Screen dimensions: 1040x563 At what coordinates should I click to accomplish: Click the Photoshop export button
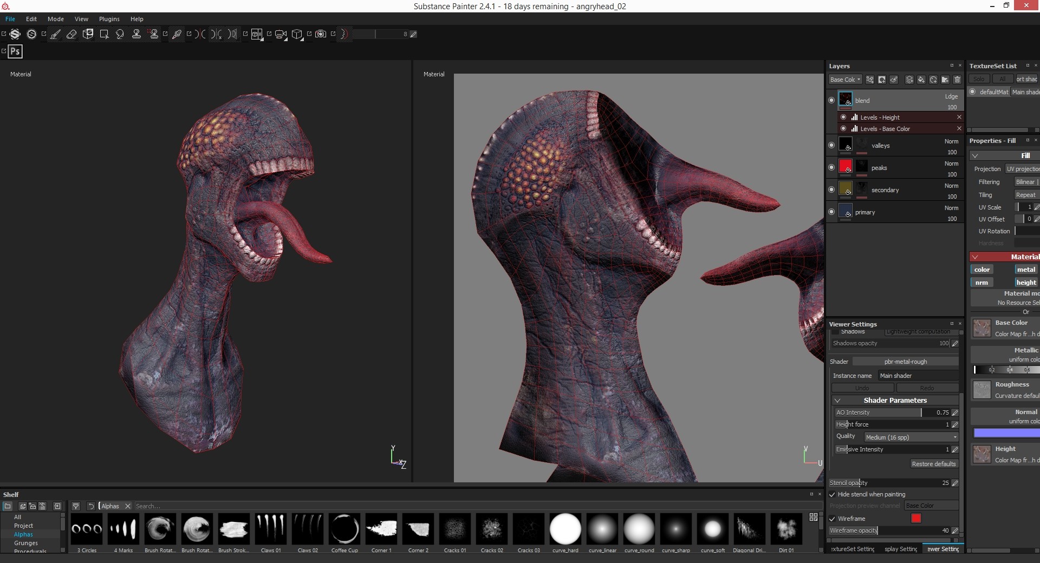pyautogui.click(x=15, y=51)
